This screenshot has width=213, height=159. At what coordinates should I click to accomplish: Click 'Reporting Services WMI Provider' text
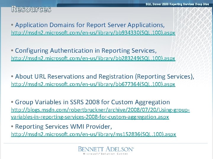63,127
